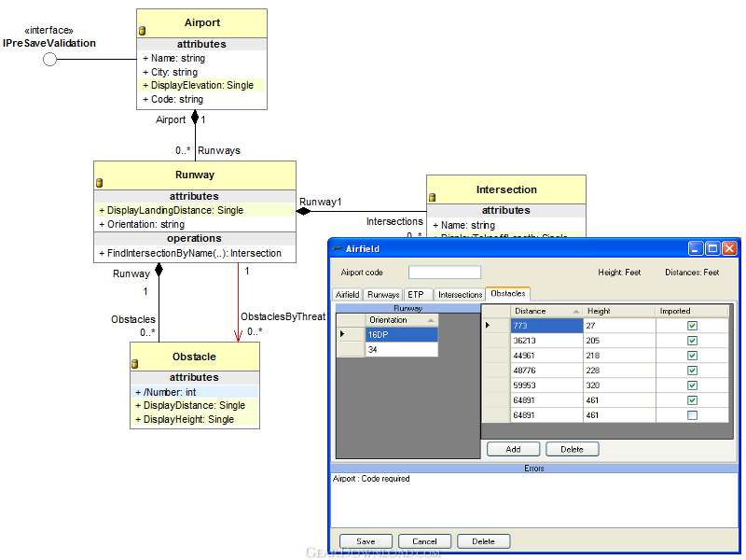Viewport: 746px width, 560px height.
Task: Sort obstacles by the Distance column header
Action: point(546,311)
